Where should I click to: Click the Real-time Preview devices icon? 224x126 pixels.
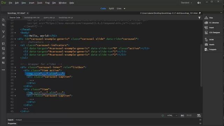(199, 115)
